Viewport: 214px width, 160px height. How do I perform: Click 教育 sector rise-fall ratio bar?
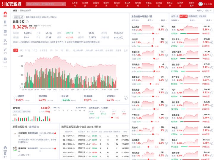(190, 33)
